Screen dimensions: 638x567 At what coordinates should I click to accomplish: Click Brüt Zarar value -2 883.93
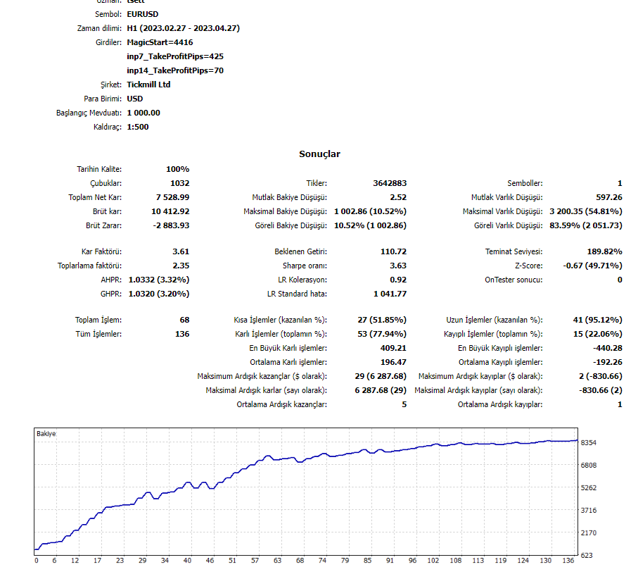click(x=171, y=225)
